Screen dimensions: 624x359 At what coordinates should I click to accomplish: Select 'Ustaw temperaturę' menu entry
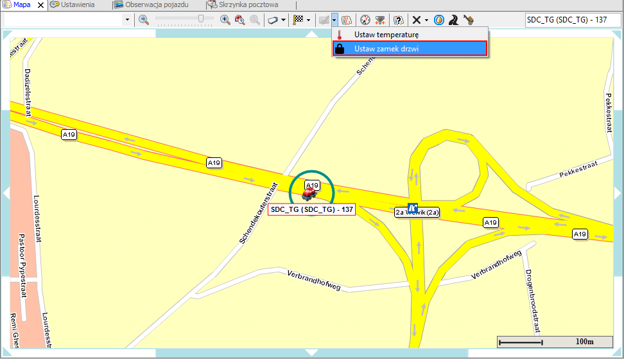[x=386, y=34]
